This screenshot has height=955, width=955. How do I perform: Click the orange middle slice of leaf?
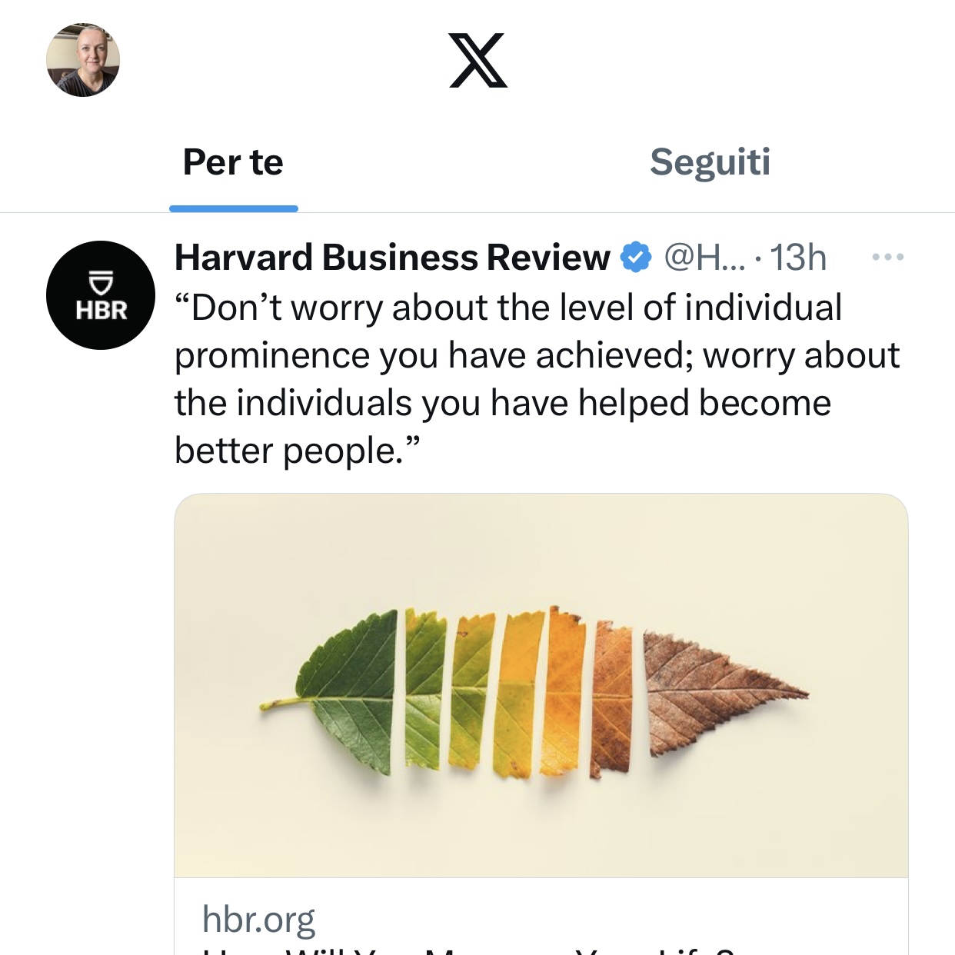click(x=565, y=692)
